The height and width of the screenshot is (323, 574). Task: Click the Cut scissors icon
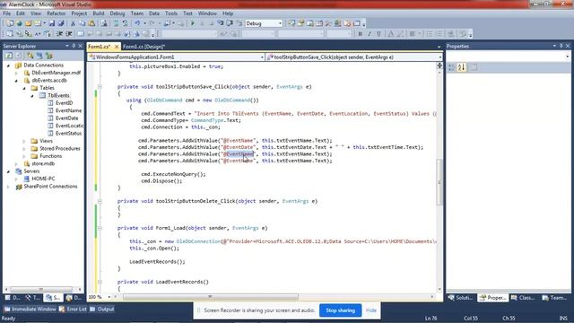point(73,23)
